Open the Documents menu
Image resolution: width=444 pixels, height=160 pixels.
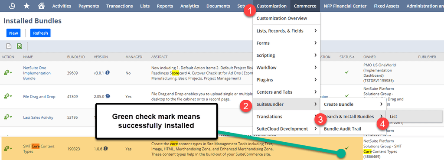(x=218, y=6)
